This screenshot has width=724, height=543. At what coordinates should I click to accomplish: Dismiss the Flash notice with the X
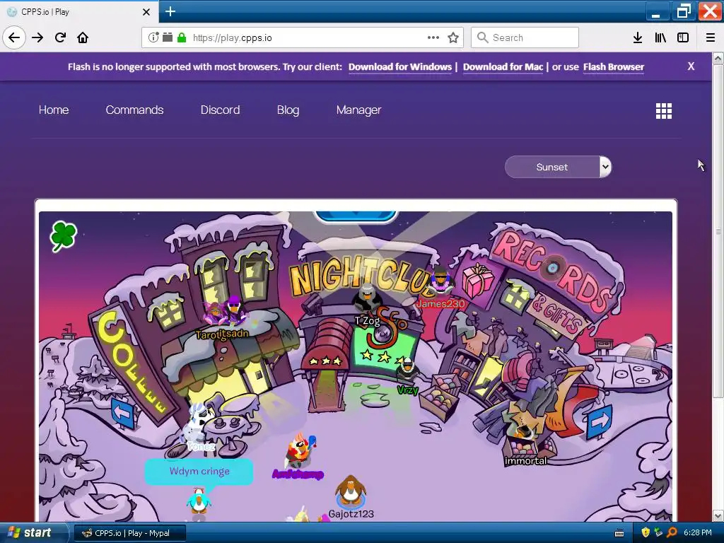click(691, 66)
